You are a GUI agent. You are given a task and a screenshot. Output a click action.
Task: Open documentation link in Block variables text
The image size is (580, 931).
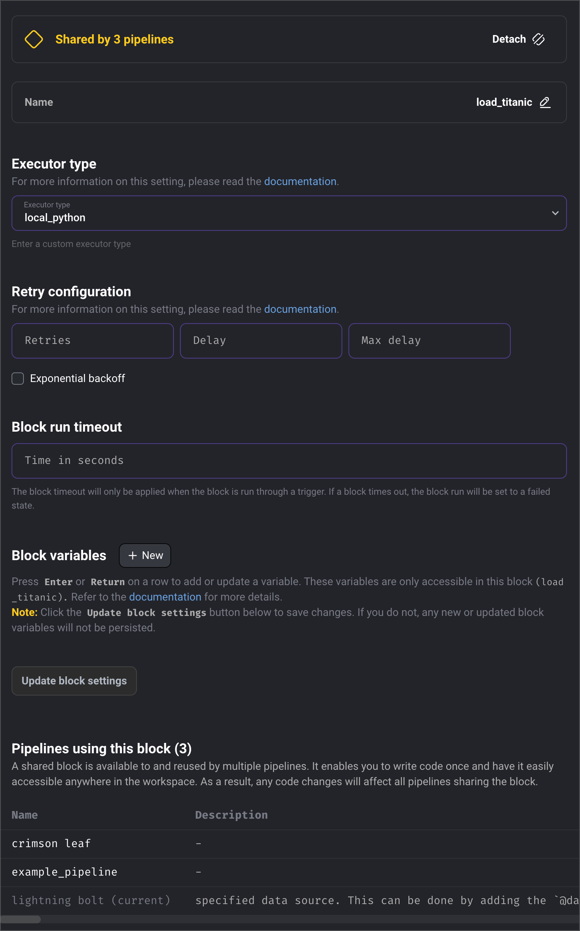(165, 597)
